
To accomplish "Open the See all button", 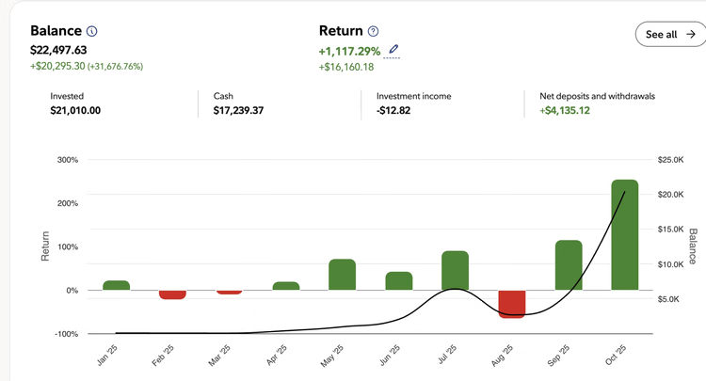I will 670,34.
